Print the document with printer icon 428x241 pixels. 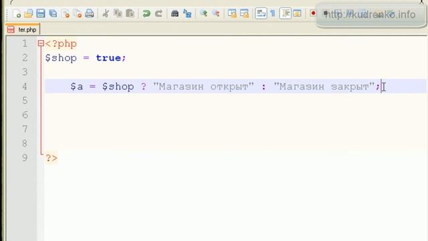point(90,13)
